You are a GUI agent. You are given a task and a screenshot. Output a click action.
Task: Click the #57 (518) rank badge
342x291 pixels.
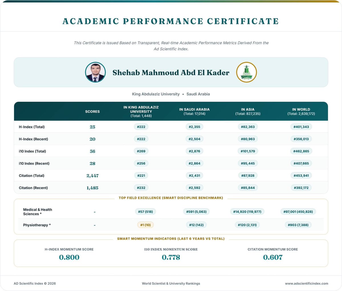(x=145, y=212)
